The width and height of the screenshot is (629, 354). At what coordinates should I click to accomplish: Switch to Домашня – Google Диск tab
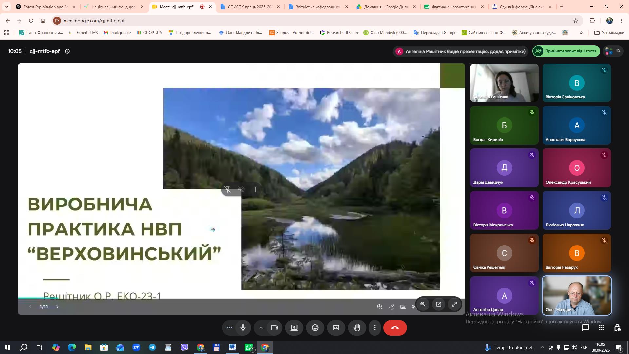(x=386, y=7)
